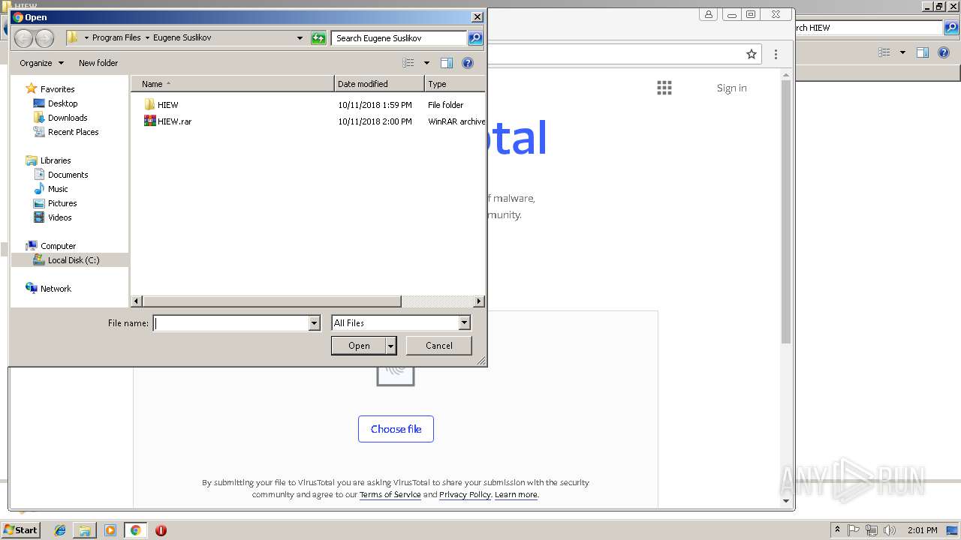Expand the Open button split arrow
Screen dimensions: 961x540
click(x=390, y=346)
